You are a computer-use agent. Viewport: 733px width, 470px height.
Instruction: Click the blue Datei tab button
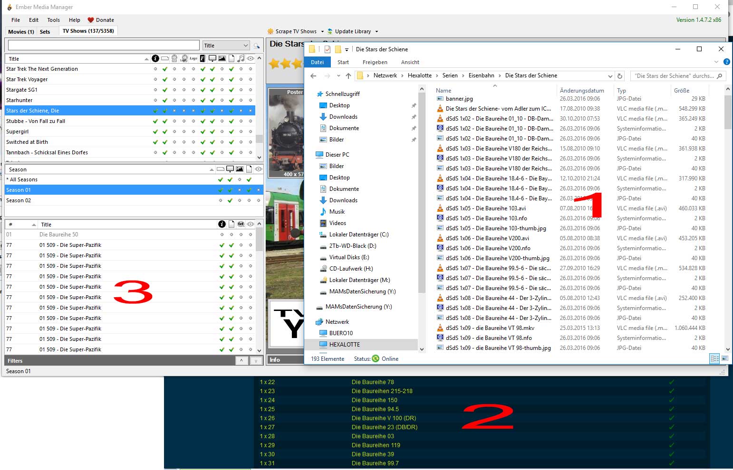(317, 62)
